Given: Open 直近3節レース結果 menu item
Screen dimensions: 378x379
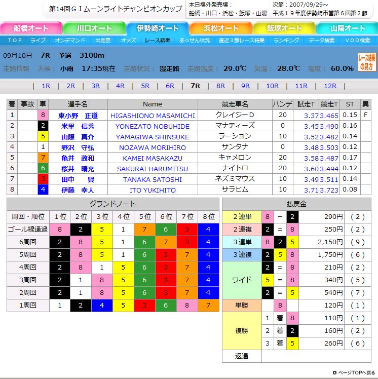Looking at the screenshot, I should [x=242, y=40].
